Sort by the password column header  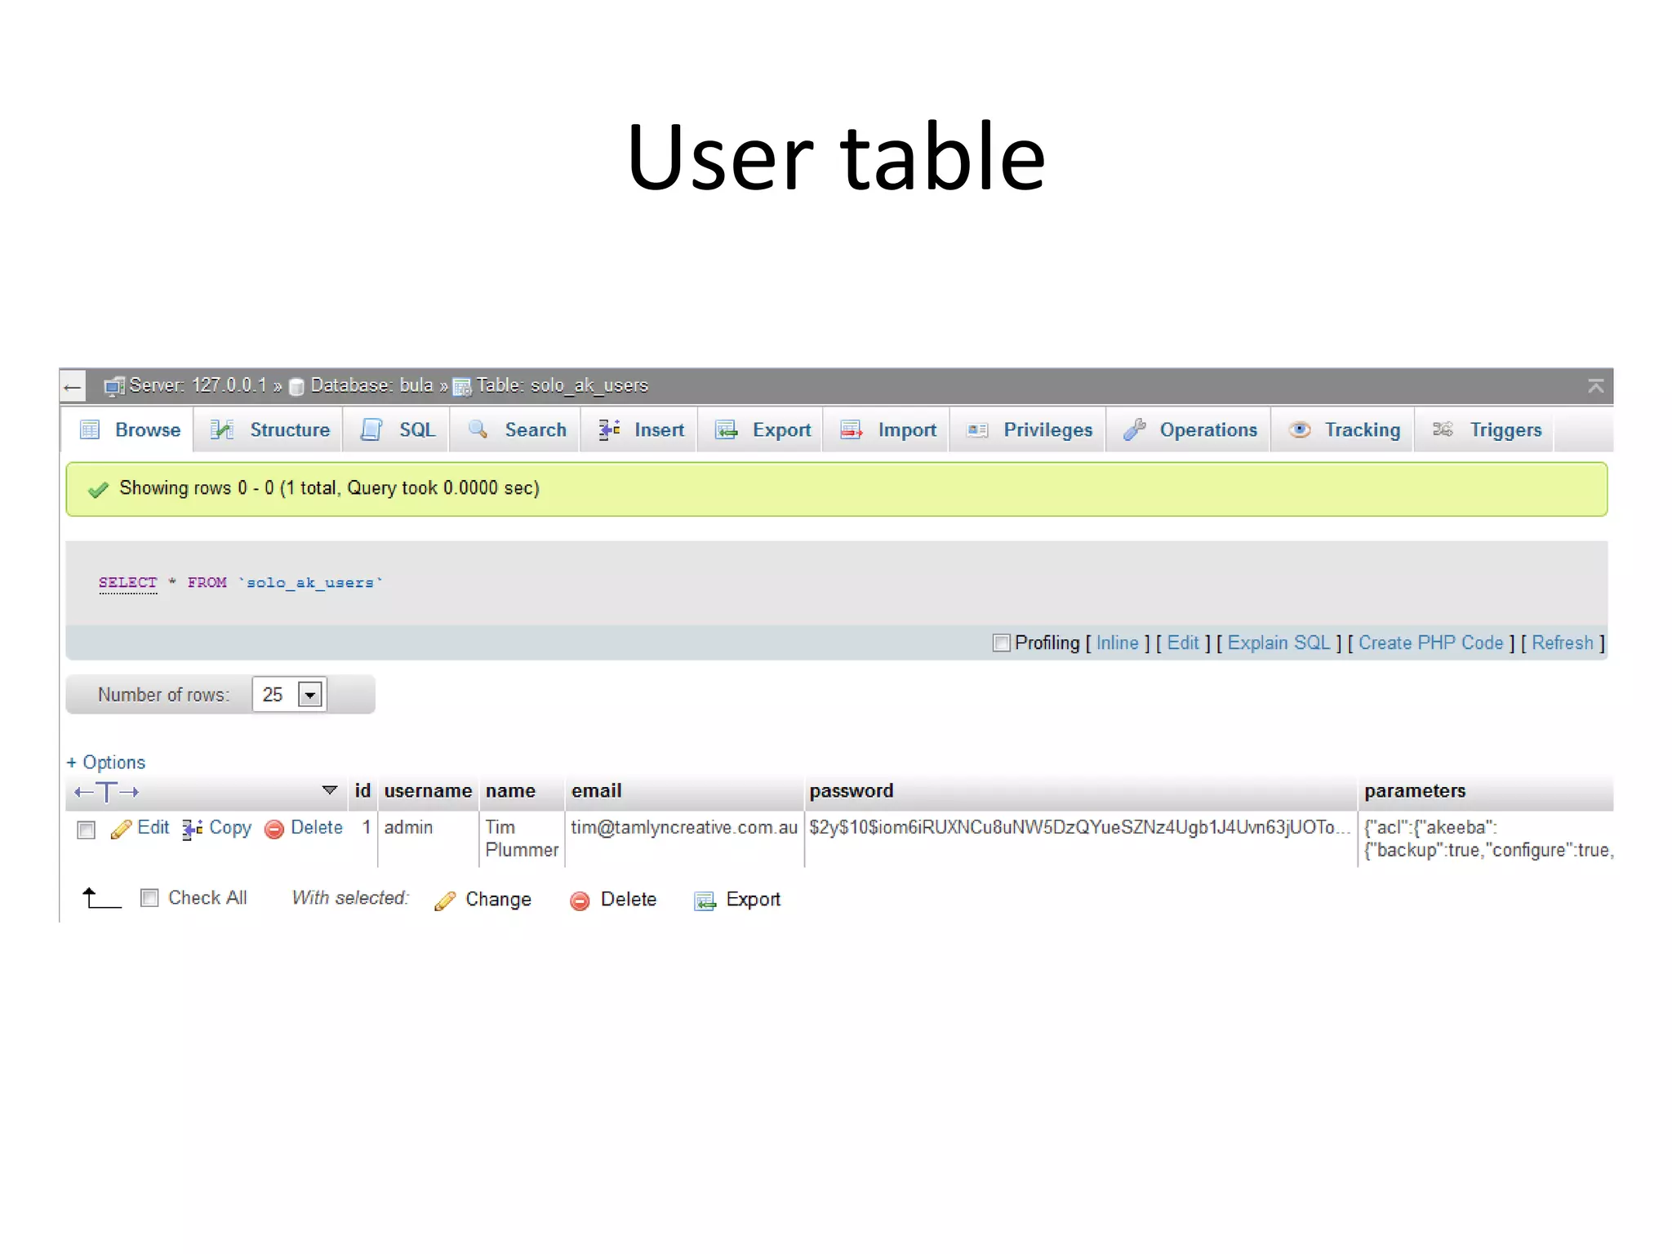(852, 791)
